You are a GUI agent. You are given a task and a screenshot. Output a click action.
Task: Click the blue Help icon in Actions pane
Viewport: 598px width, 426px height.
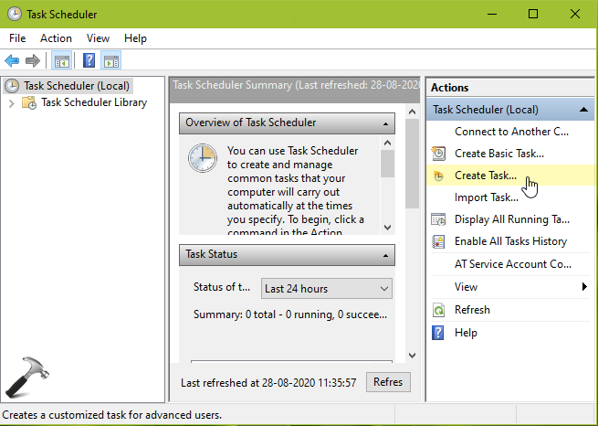point(438,333)
